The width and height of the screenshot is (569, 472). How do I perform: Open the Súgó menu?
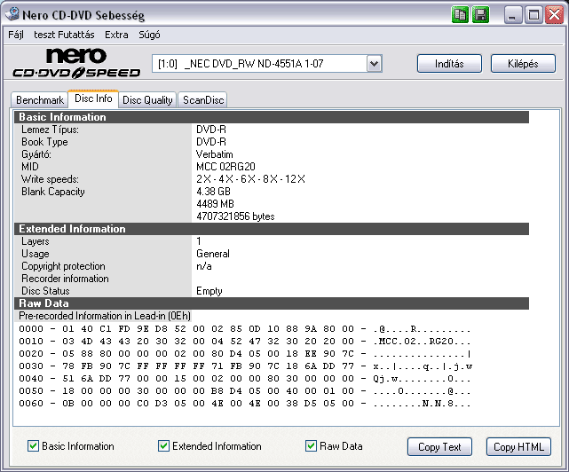coord(149,35)
